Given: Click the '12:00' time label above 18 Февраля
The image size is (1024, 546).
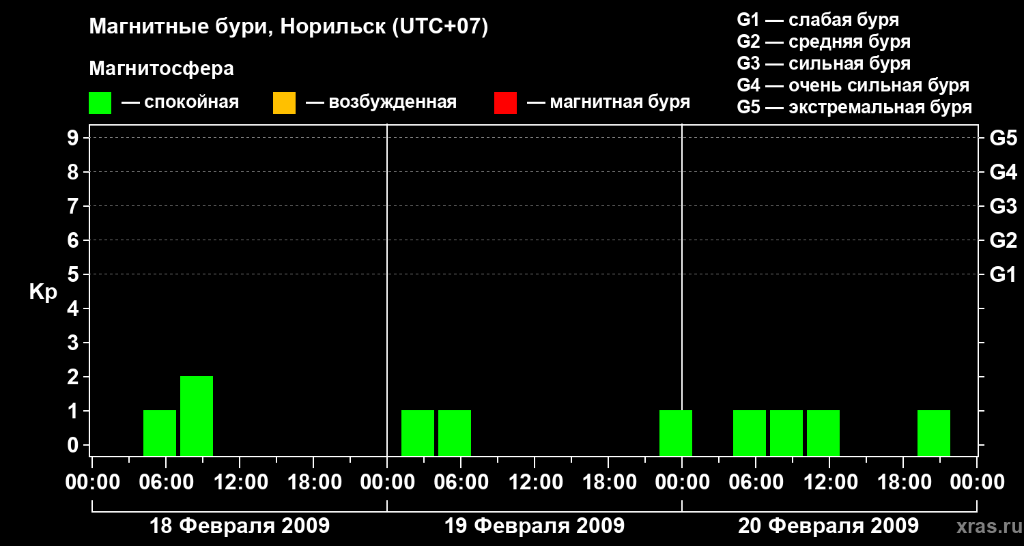Looking at the screenshot, I should tap(240, 483).
